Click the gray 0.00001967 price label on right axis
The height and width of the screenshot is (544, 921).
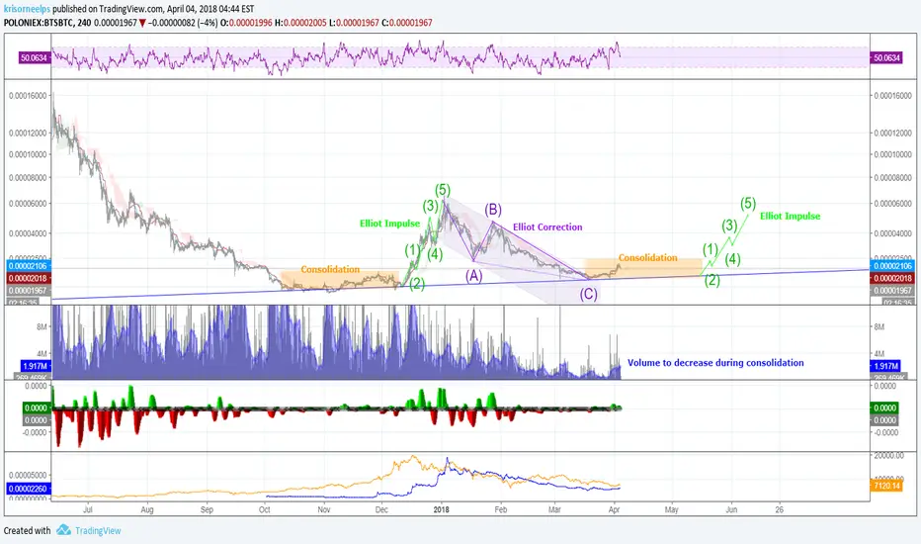(892, 291)
